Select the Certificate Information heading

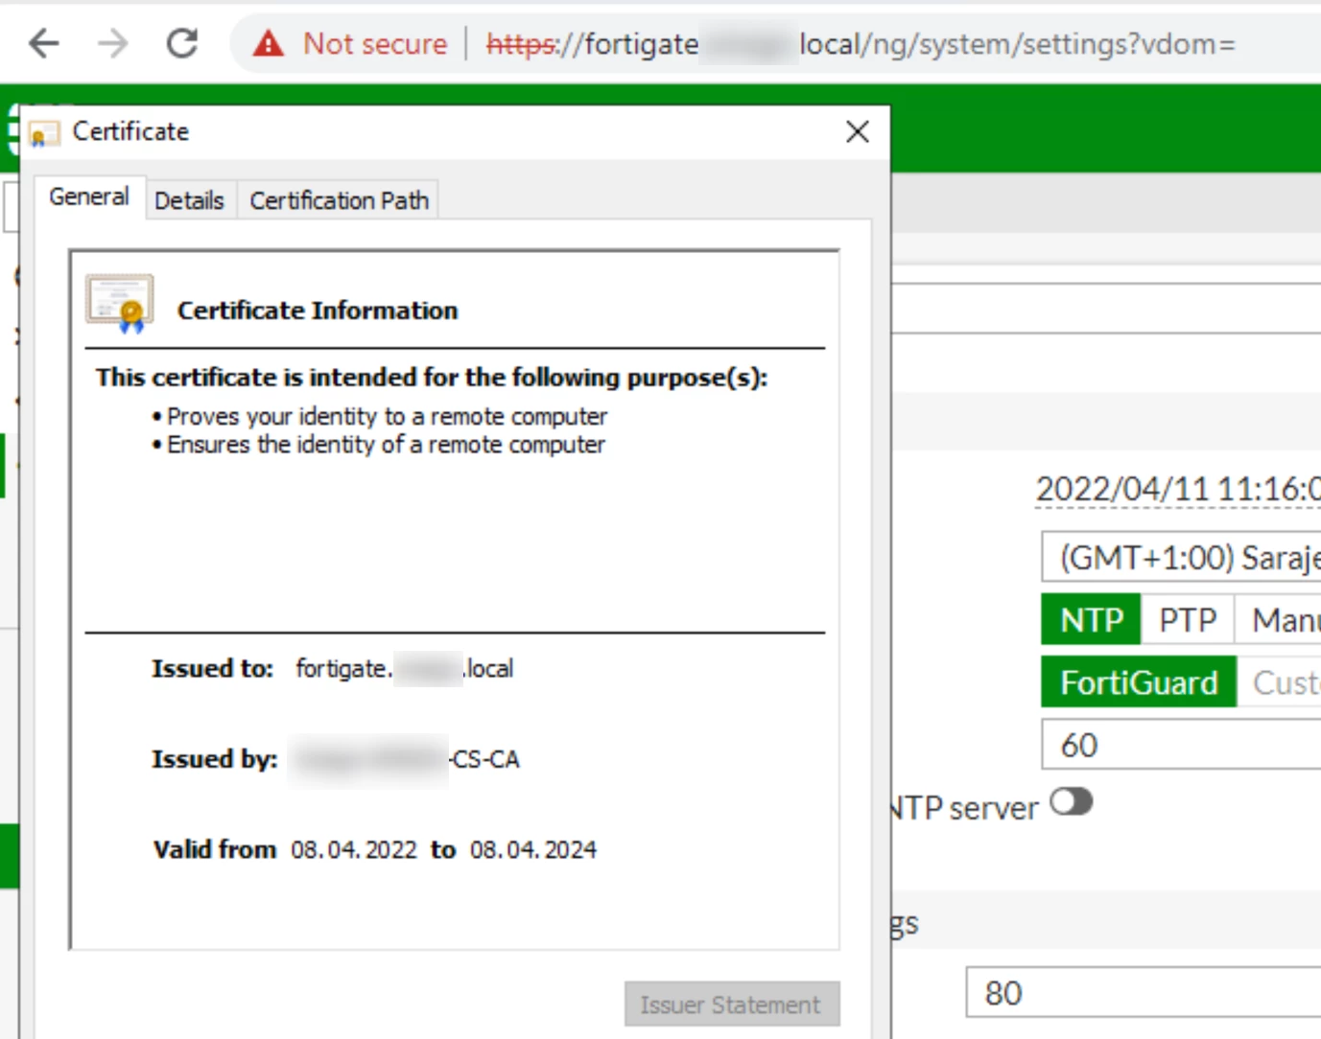click(318, 311)
